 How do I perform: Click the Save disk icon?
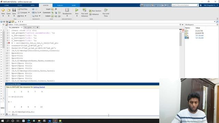click(x=14, y=10)
